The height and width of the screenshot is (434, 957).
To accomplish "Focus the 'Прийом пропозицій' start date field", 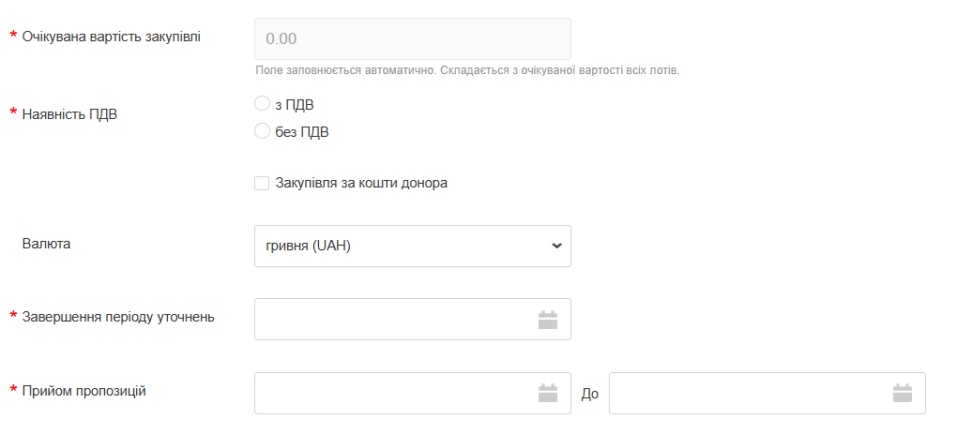I will point(394,393).
